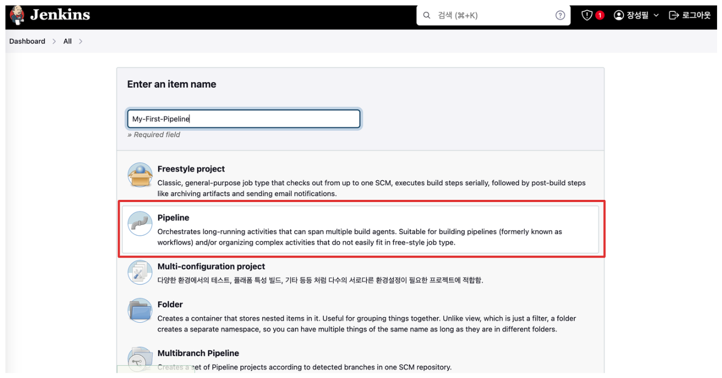Open the user account 장성필
722x378 pixels.
coord(636,15)
